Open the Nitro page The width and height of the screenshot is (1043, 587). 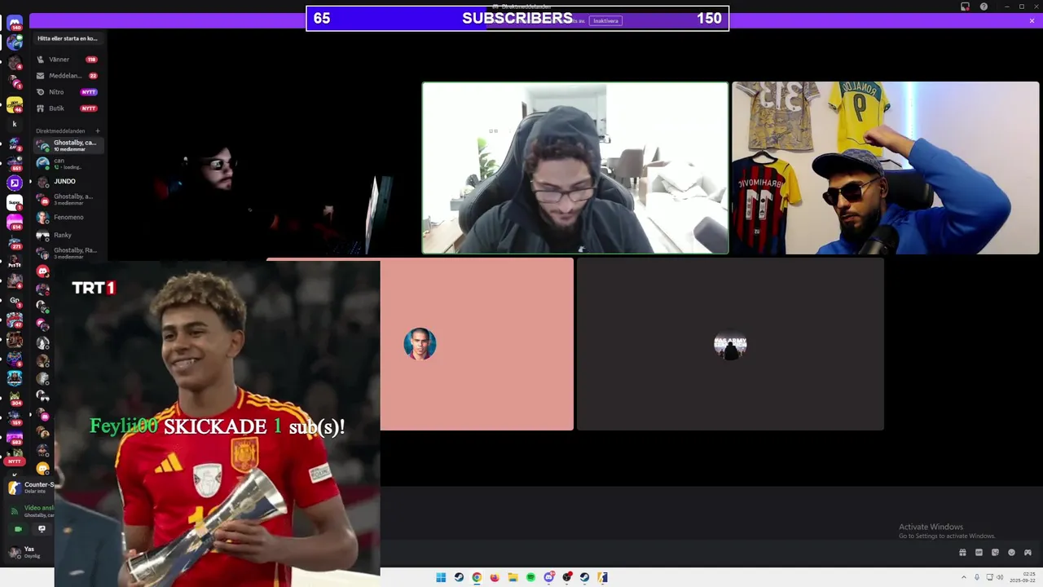click(68, 92)
